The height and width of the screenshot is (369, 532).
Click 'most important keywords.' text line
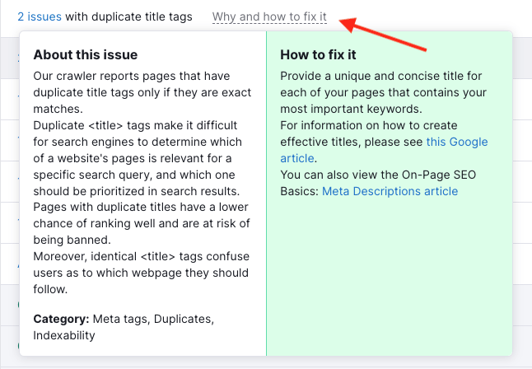click(351, 109)
